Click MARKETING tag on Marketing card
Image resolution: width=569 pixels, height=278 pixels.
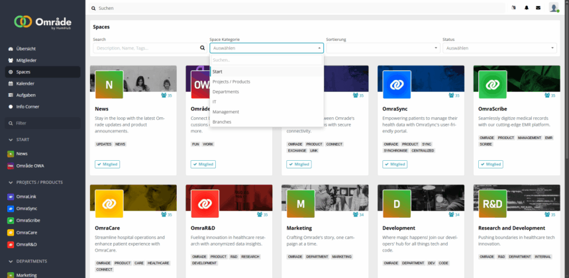pos(342,257)
